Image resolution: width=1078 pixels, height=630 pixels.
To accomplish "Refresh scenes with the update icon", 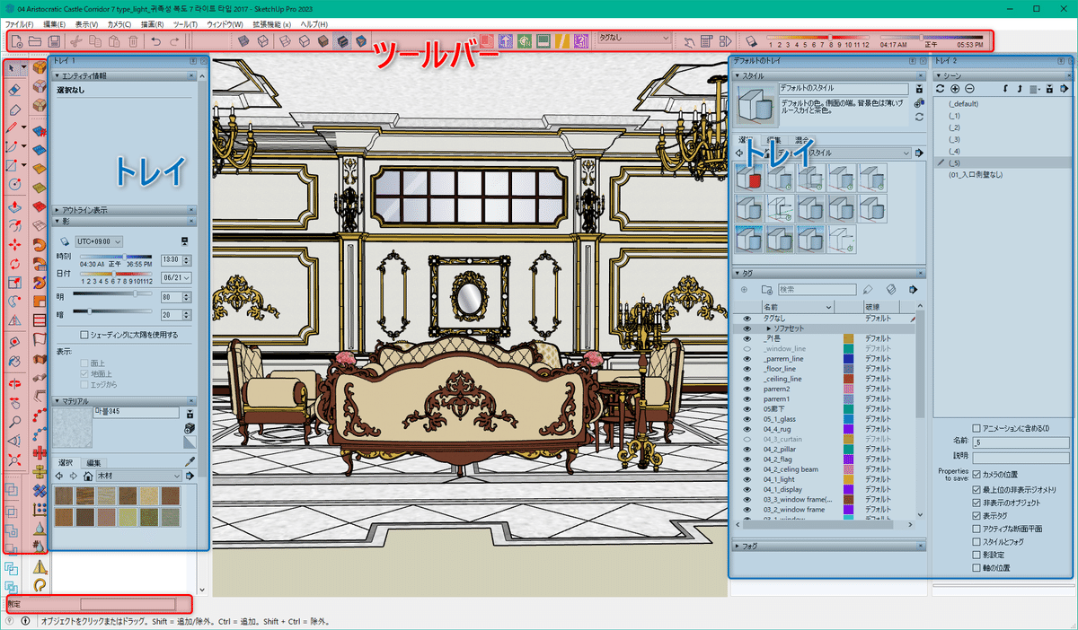I will click(941, 89).
